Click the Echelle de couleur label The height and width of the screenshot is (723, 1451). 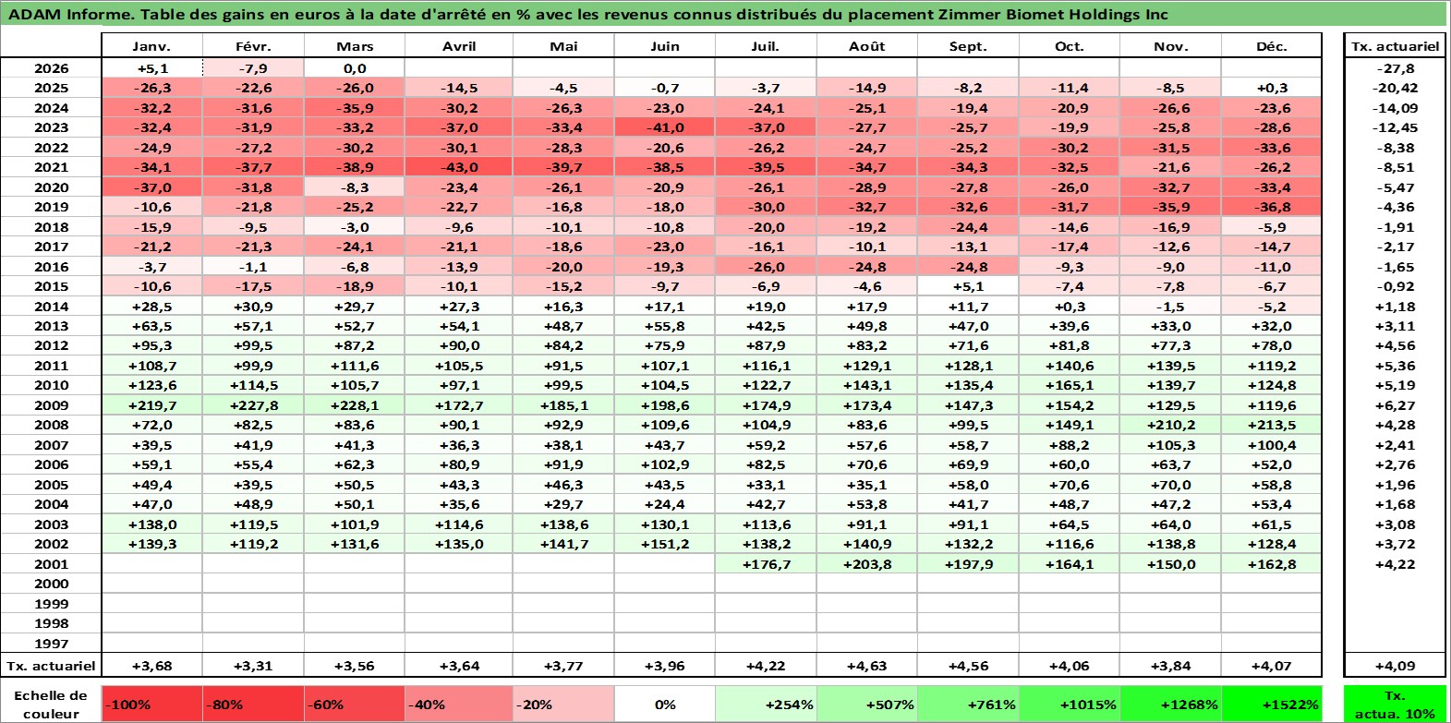(51, 705)
